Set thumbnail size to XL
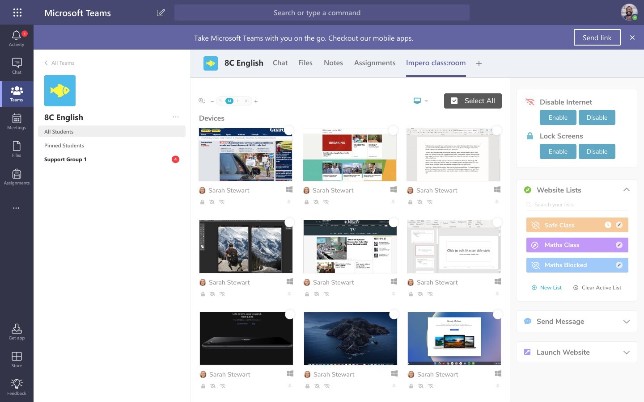 [247, 101]
